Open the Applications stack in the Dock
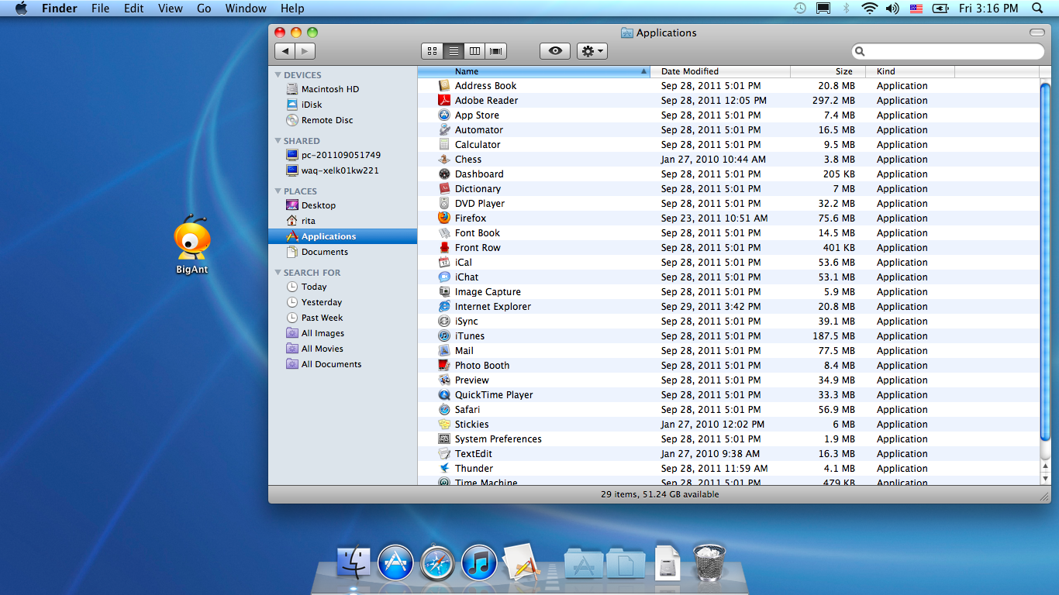The image size is (1059, 595). [x=583, y=563]
